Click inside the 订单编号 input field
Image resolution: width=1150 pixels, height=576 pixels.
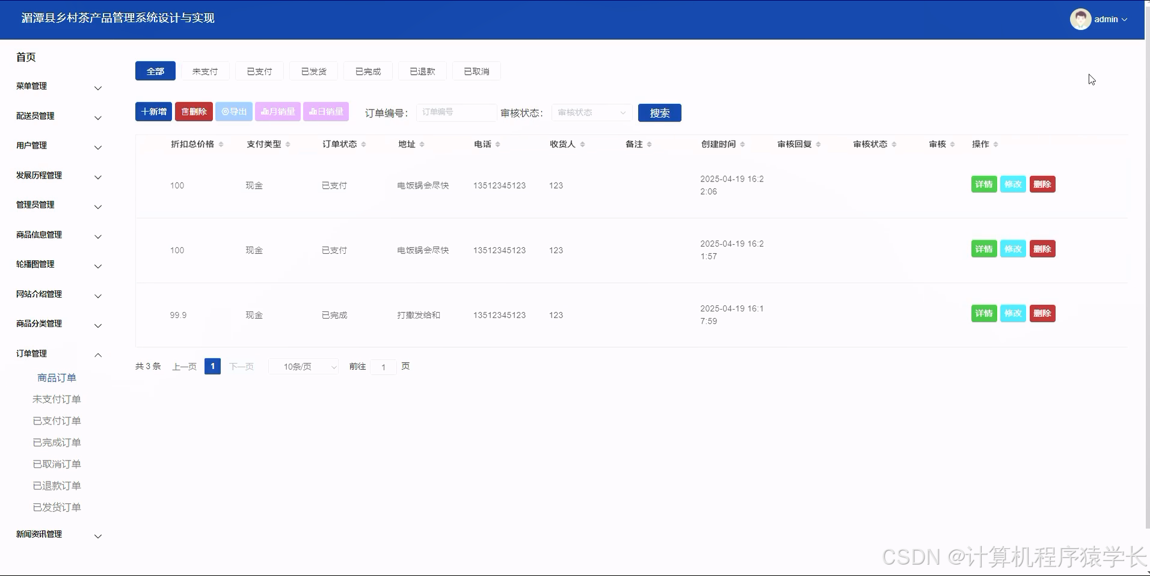click(455, 112)
